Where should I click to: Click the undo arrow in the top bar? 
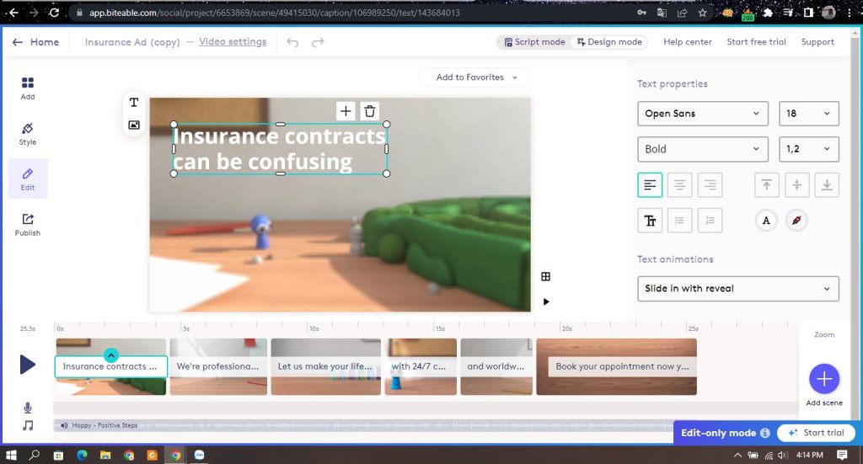tap(292, 42)
